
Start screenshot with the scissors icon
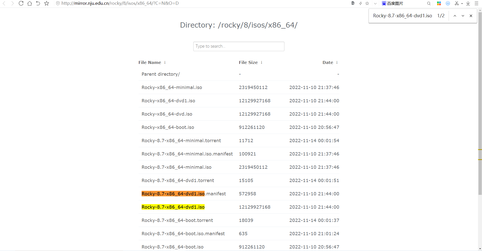click(457, 4)
